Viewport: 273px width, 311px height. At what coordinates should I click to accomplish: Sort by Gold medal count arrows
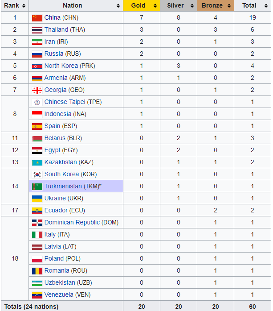pos(155,6)
